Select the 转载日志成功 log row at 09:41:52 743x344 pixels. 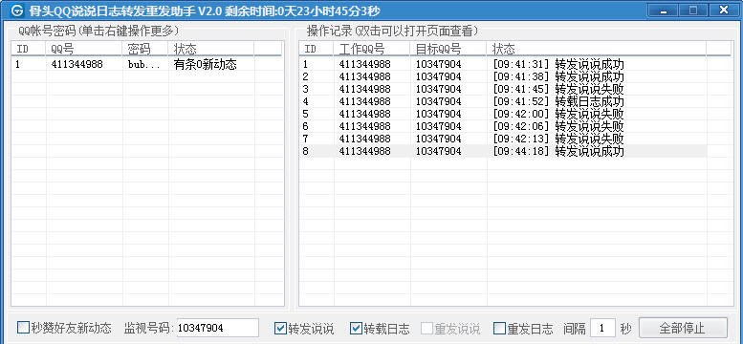503,101
